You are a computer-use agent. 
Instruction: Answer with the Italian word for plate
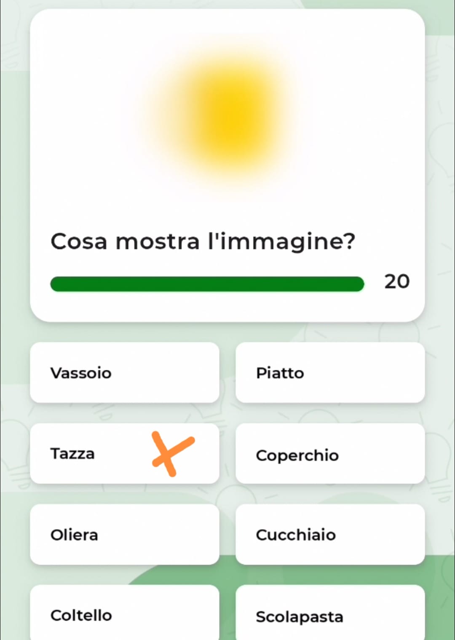330,372
